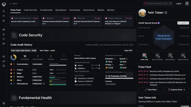Click the search by project field

coord(158,4)
